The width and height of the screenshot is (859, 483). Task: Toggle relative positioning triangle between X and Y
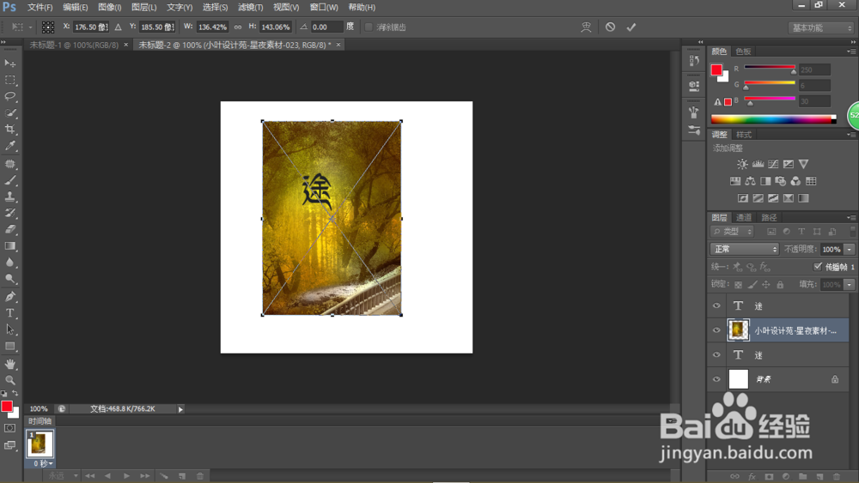tap(119, 27)
